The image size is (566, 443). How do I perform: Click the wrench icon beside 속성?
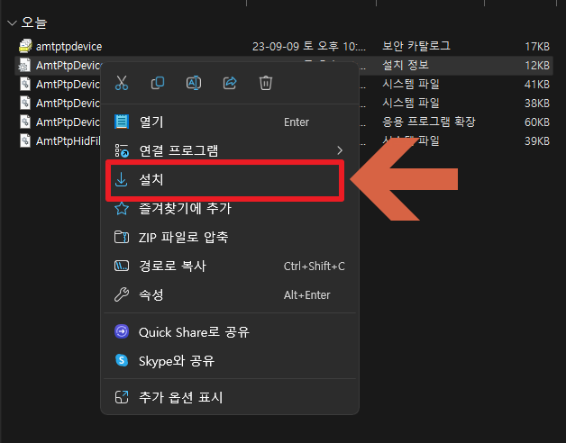[x=122, y=294]
